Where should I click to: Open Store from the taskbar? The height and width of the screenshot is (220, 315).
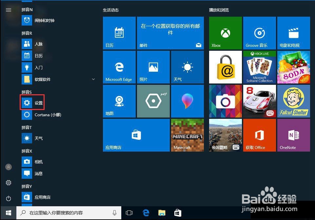178,213
